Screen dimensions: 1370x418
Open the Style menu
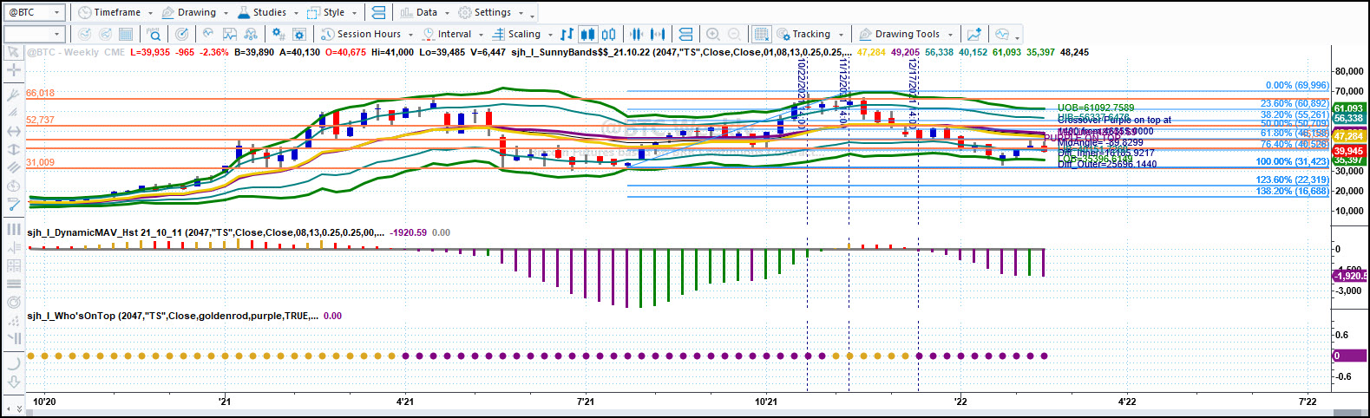[x=332, y=12]
